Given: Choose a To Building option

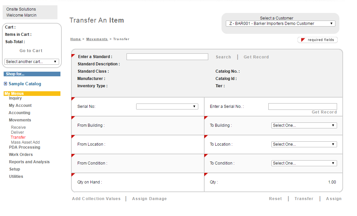Looking at the screenshot, I should click(304, 125).
